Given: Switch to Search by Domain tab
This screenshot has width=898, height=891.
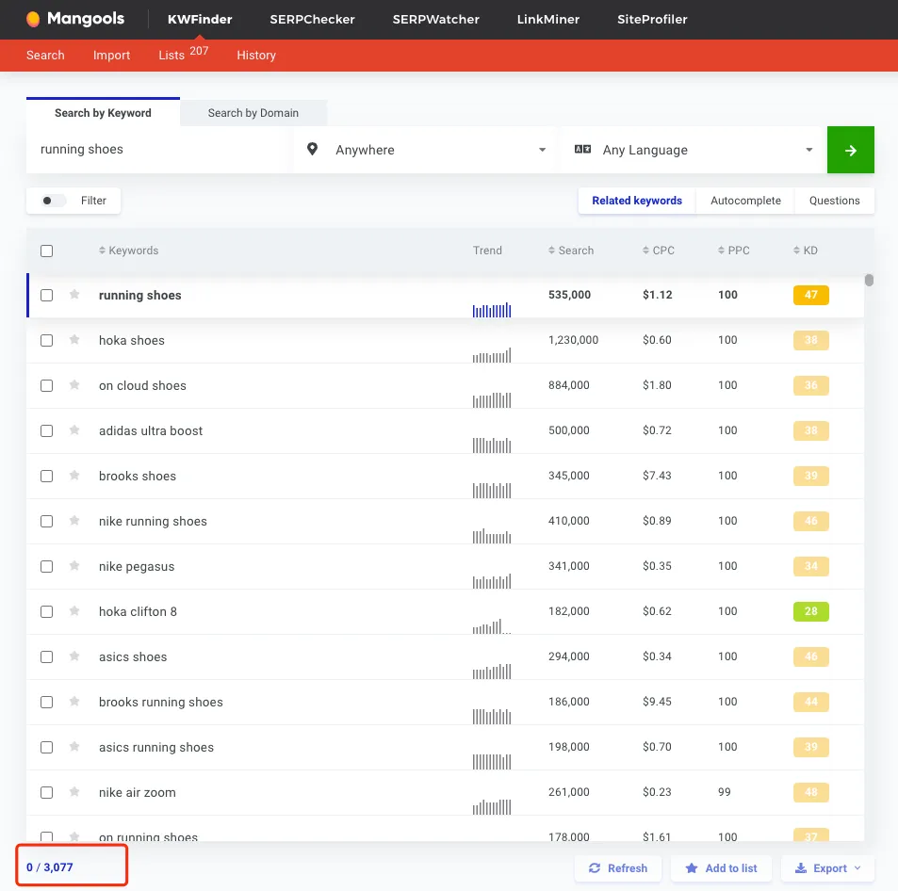Looking at the screenshot, I should [253, 113].
